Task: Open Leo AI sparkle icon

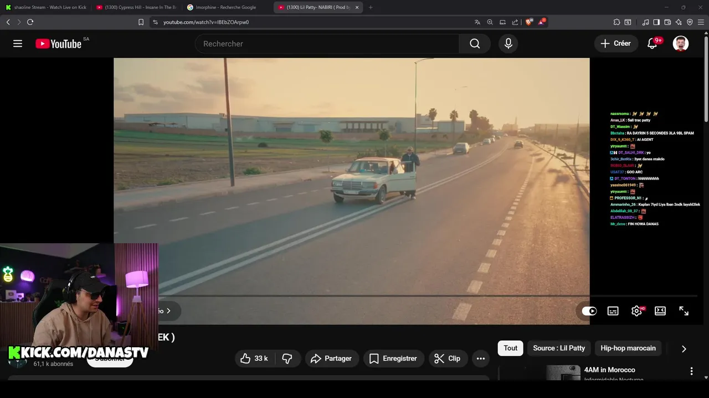Action: tap(679, 22)
